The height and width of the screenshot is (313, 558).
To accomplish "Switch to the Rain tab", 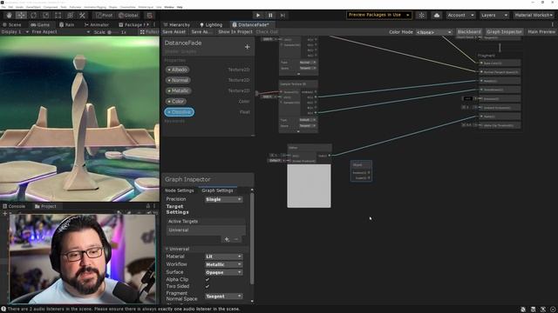I will (67, 25).
